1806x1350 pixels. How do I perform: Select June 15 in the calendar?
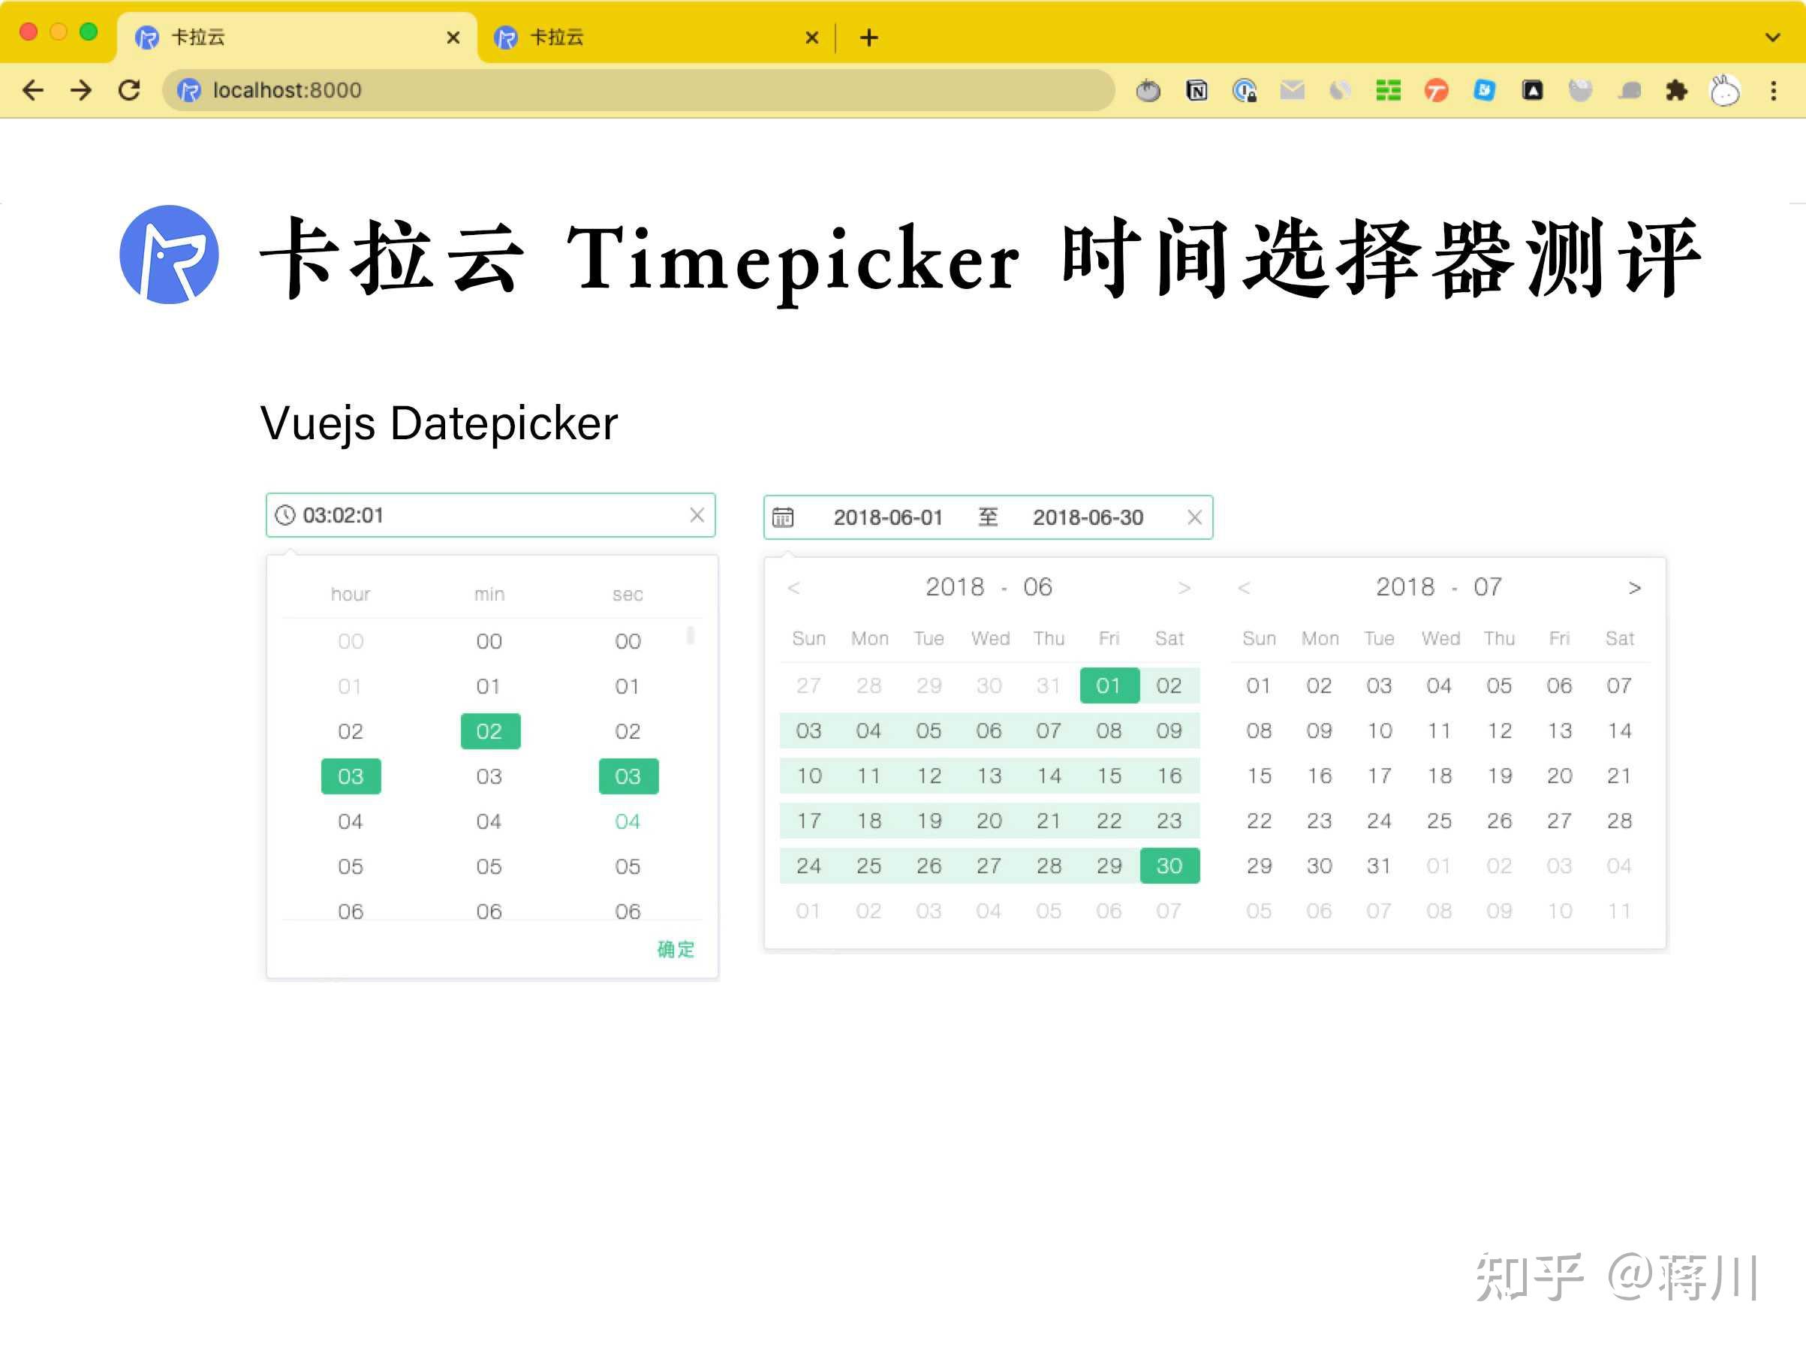pos(1109,776)
